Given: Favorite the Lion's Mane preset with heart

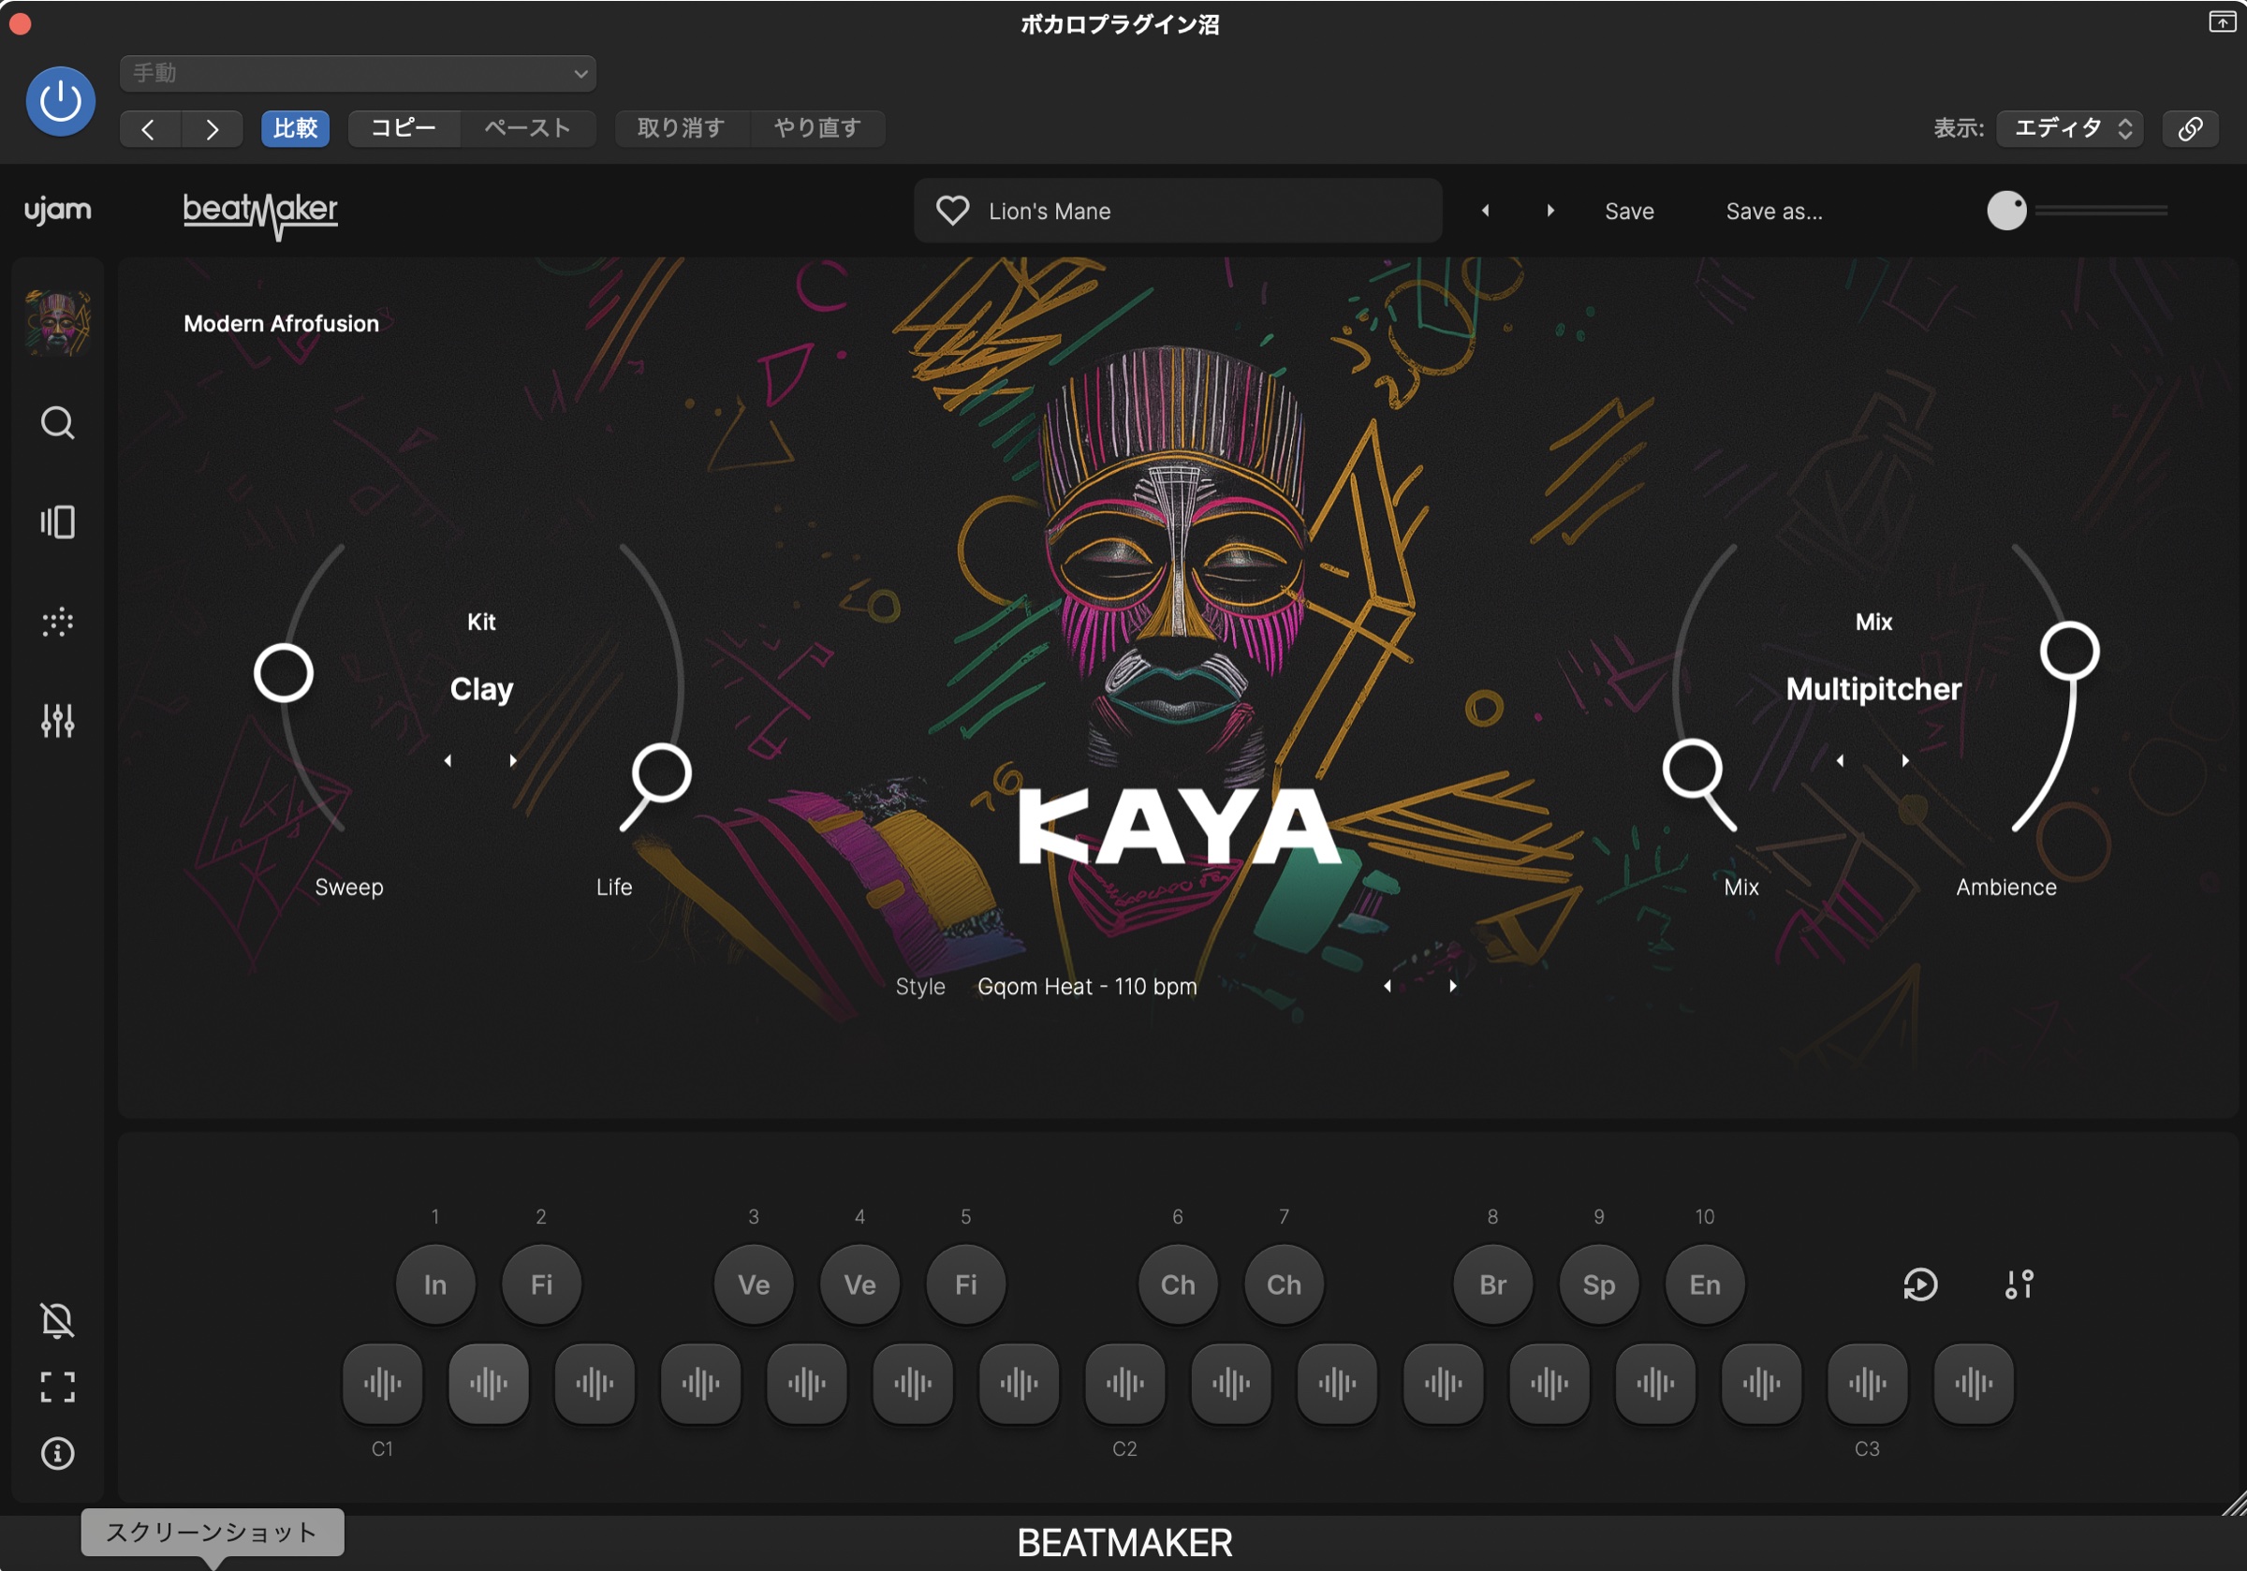Looking at the screenshot, I should click(x=952, y=211).
